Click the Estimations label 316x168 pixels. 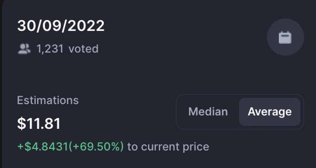click(48, 100)
